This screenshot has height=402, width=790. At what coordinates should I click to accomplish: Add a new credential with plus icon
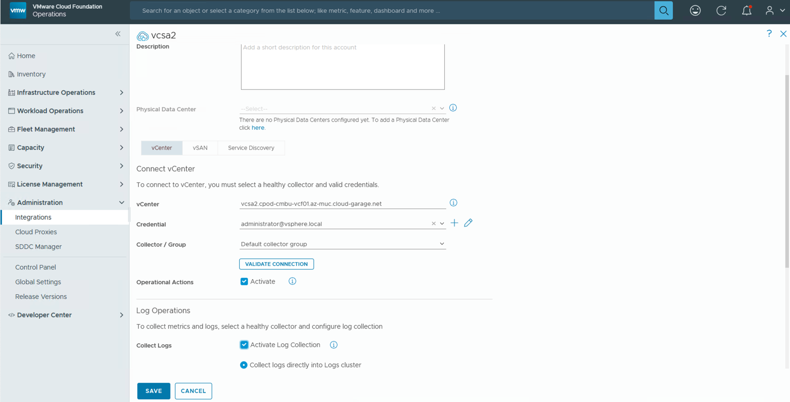pyautogui.click(x=454, y=223)
